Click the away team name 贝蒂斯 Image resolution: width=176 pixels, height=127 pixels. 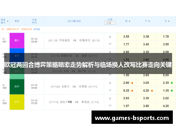83,87
